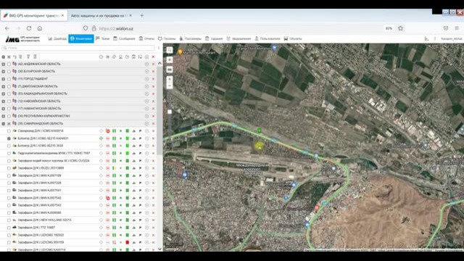Open browser home page
Image resolution: width=464 pixels, height=261 pixels.
(x=40, y=28)
